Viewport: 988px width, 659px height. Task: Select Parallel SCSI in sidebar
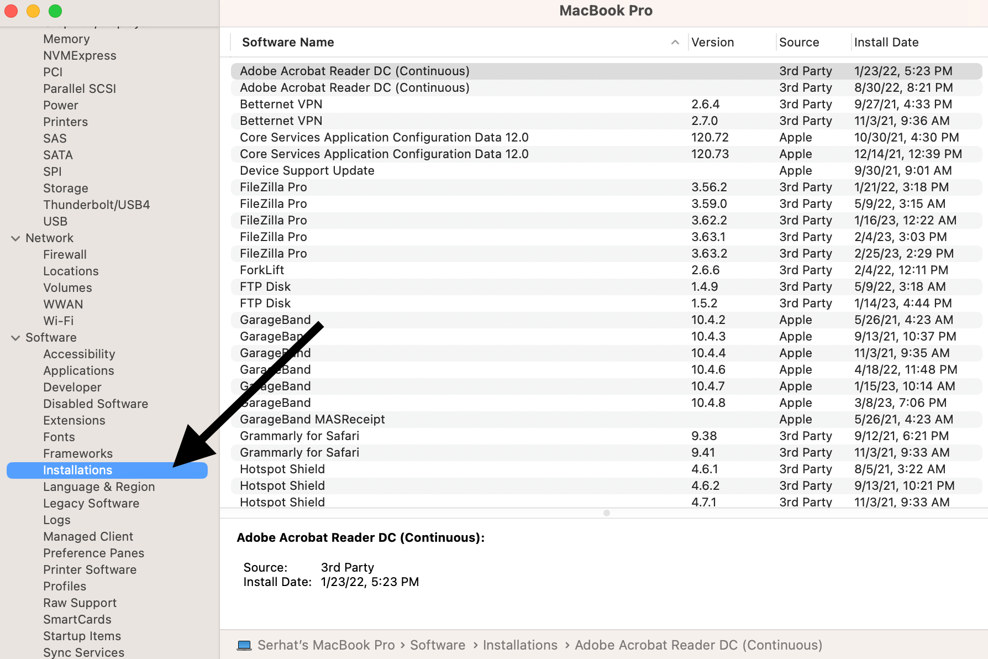click(80, 89)
